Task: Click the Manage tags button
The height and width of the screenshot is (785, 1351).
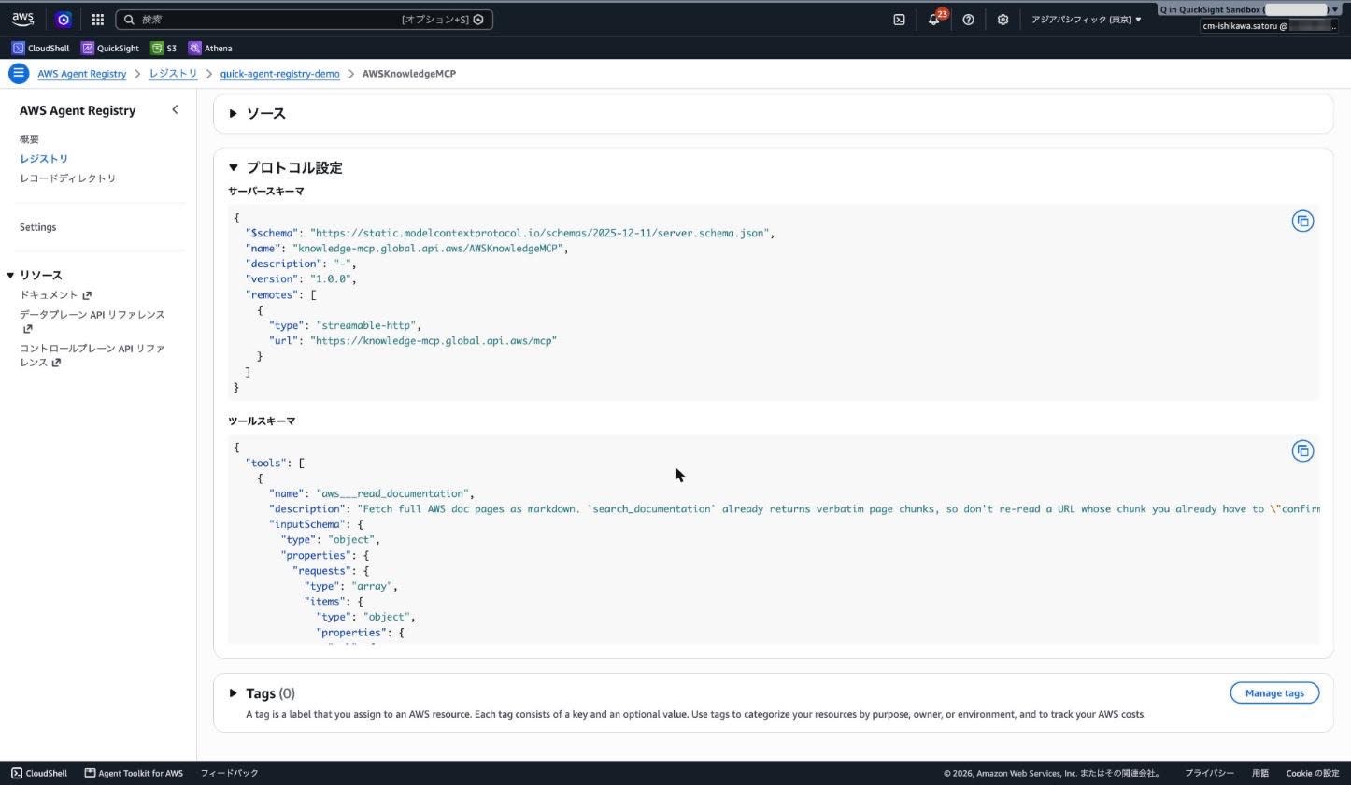Action: 1274,693
